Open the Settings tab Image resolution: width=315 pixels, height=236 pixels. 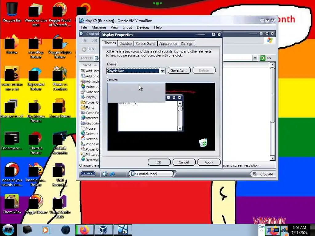point(187,44)
